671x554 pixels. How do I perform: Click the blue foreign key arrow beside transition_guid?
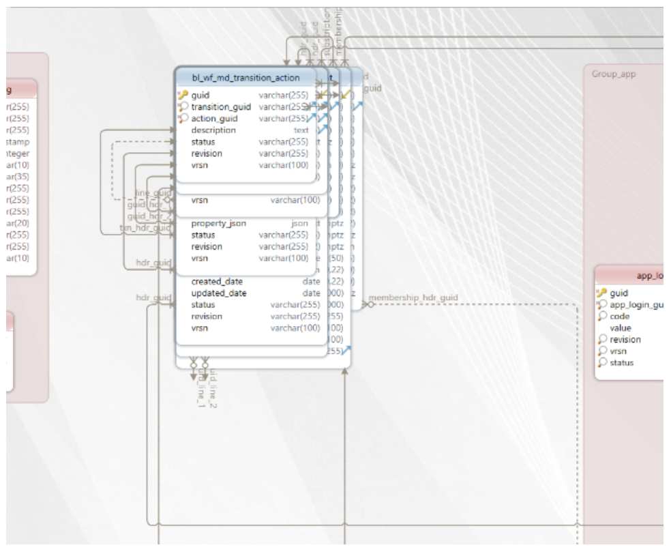click(x=314, y=107)
